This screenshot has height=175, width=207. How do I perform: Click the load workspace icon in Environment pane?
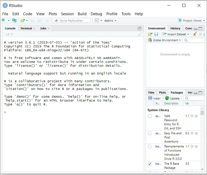point(150,34)
